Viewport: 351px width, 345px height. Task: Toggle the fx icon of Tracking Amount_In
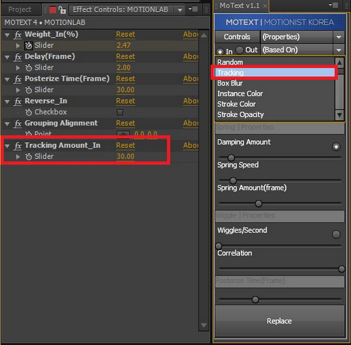click(x=18, y=146)
